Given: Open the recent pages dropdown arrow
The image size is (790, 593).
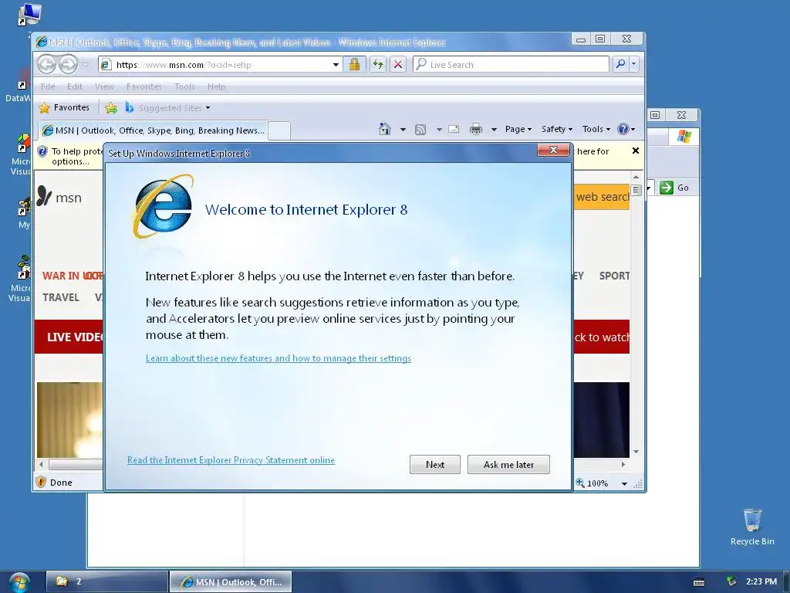Looking at the screenshot, I should coord(85,65).
